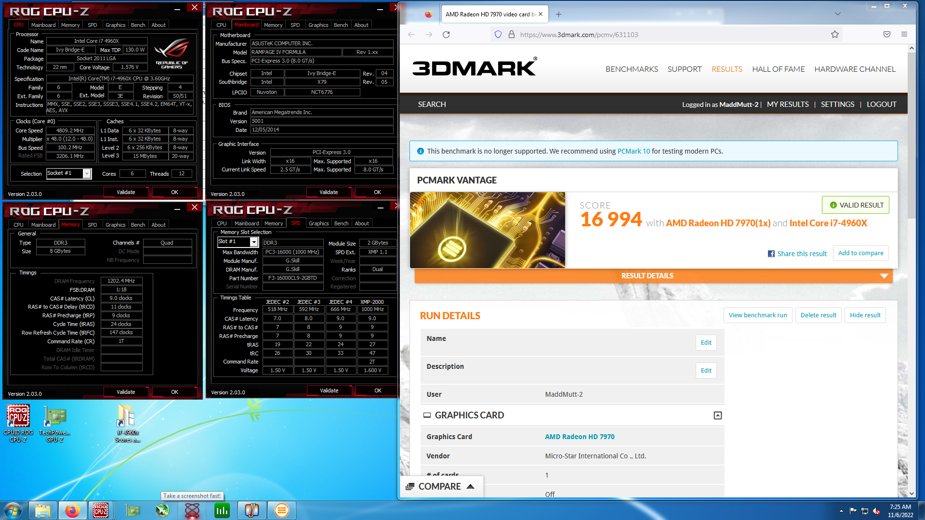Screen dimensions: 925x520
Task: Open the TechPowerUp GPU-Z desktop shortcut
Action: [54, 424]
